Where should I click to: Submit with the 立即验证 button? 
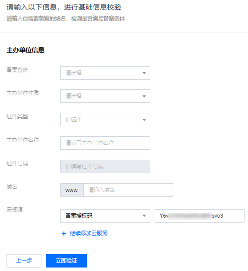pos(66,261)
